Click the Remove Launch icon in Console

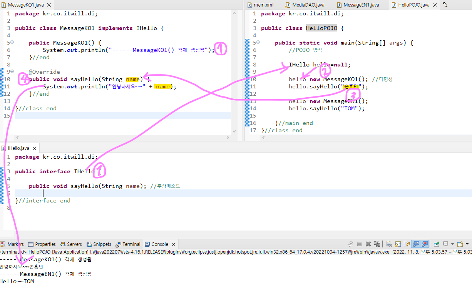[368, 244]
